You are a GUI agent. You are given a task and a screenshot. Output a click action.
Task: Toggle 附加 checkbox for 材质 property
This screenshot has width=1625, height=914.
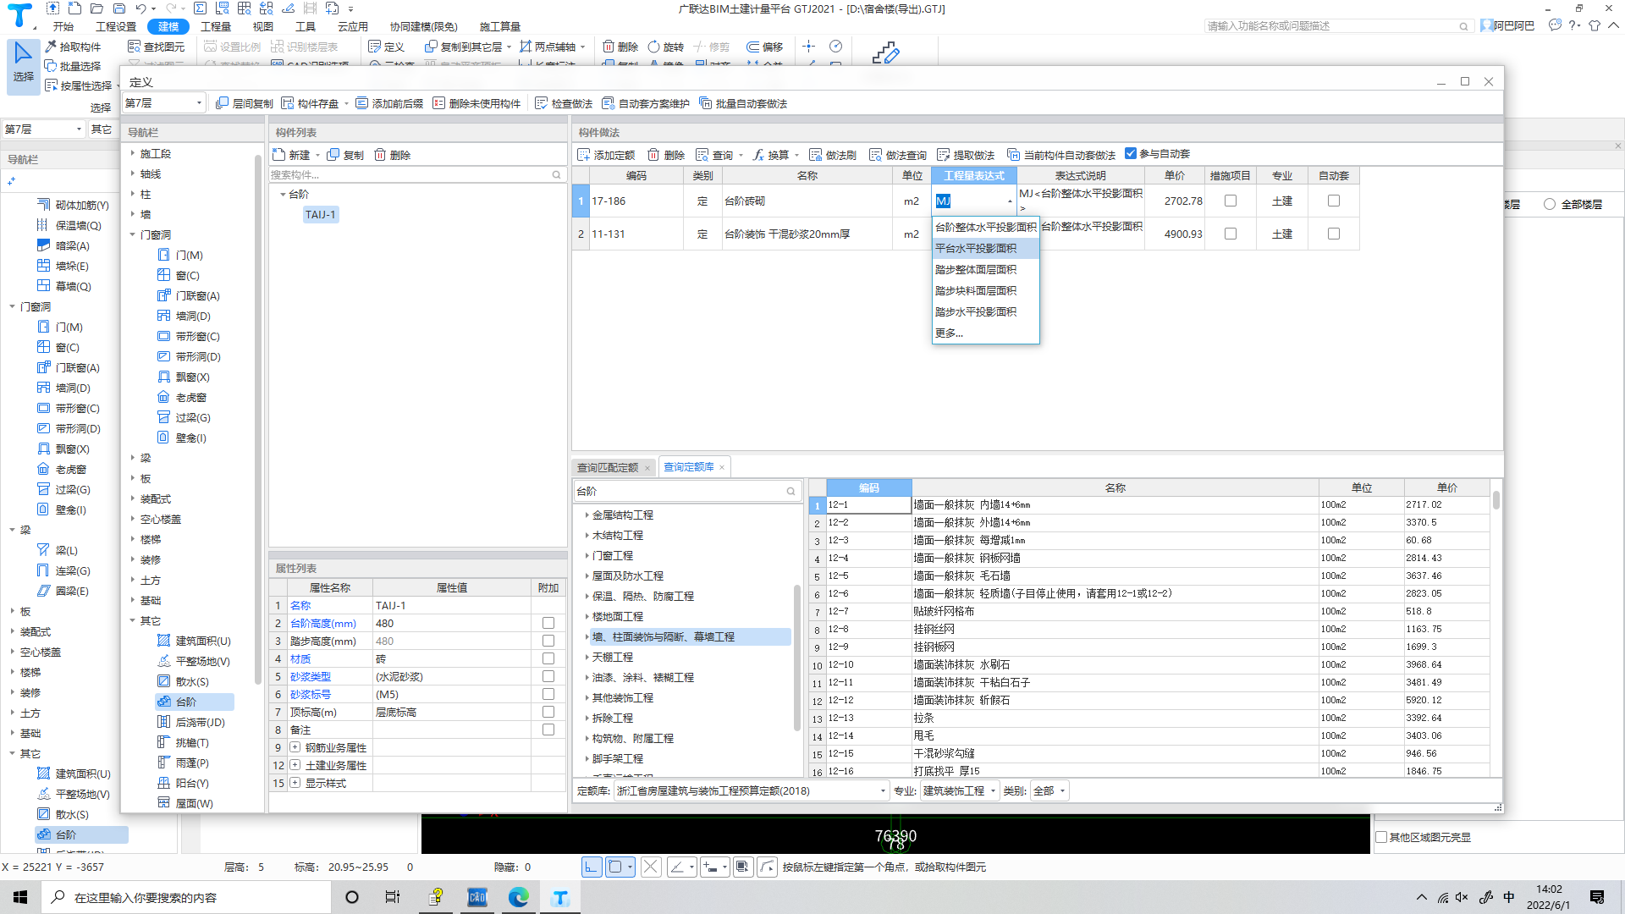(548, 658)
